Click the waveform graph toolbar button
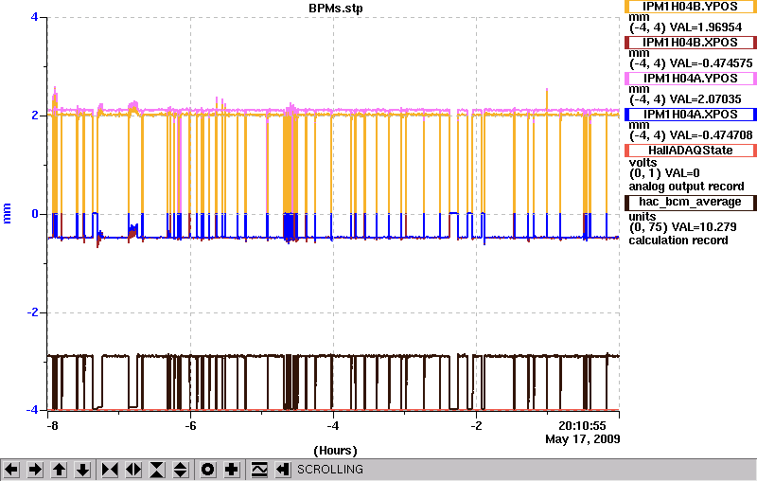The image size is (757, 481). (x=259, y=470)
